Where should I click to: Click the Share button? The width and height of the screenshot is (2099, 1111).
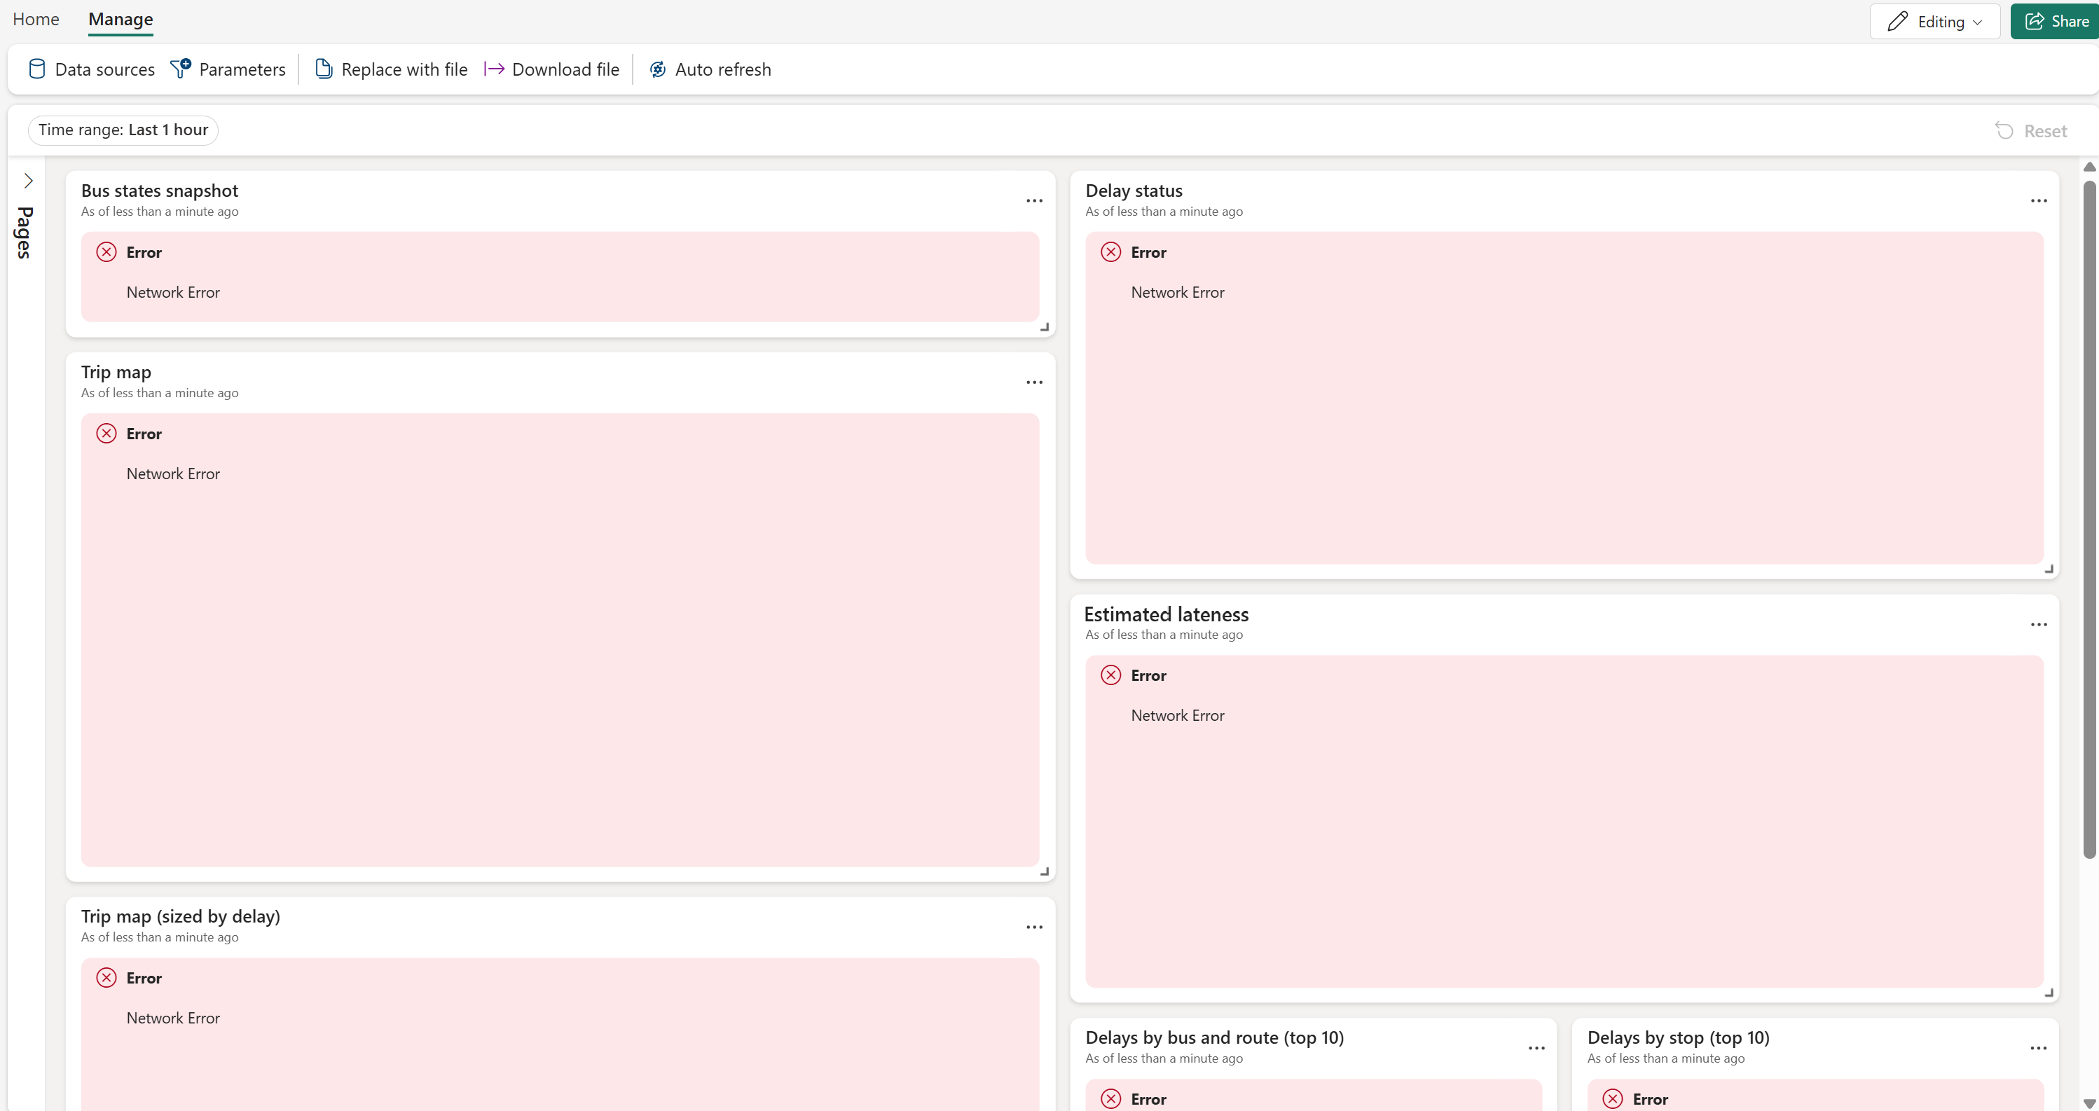(x=2055, y=20)
